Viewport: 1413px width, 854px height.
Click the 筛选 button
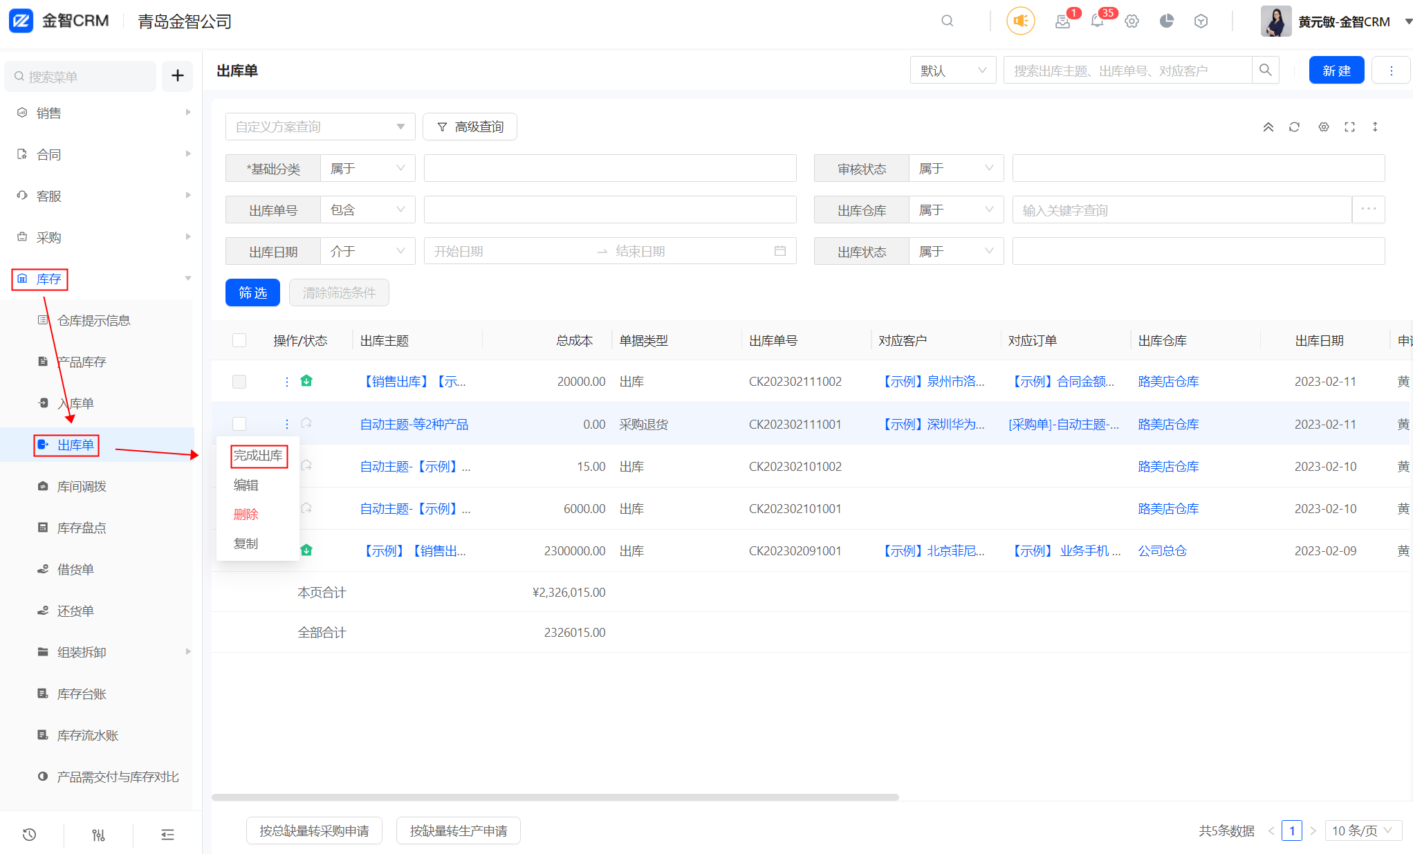click(252, 293)
